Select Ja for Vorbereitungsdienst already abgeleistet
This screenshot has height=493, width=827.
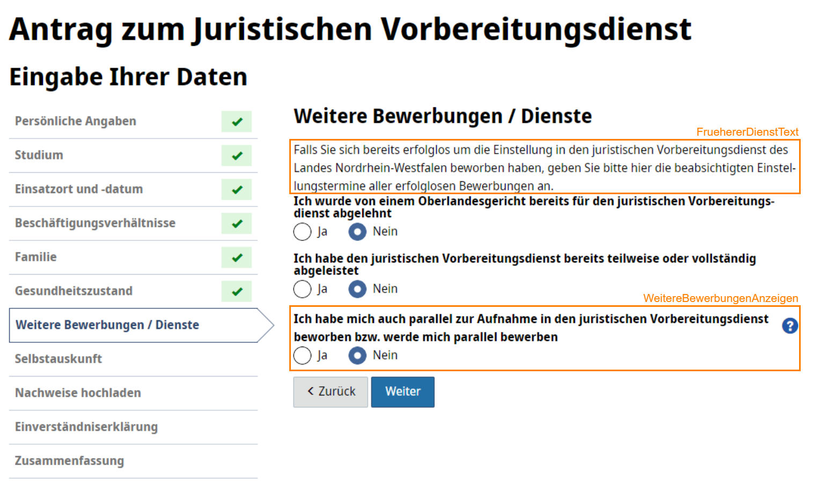click(303, 289)
